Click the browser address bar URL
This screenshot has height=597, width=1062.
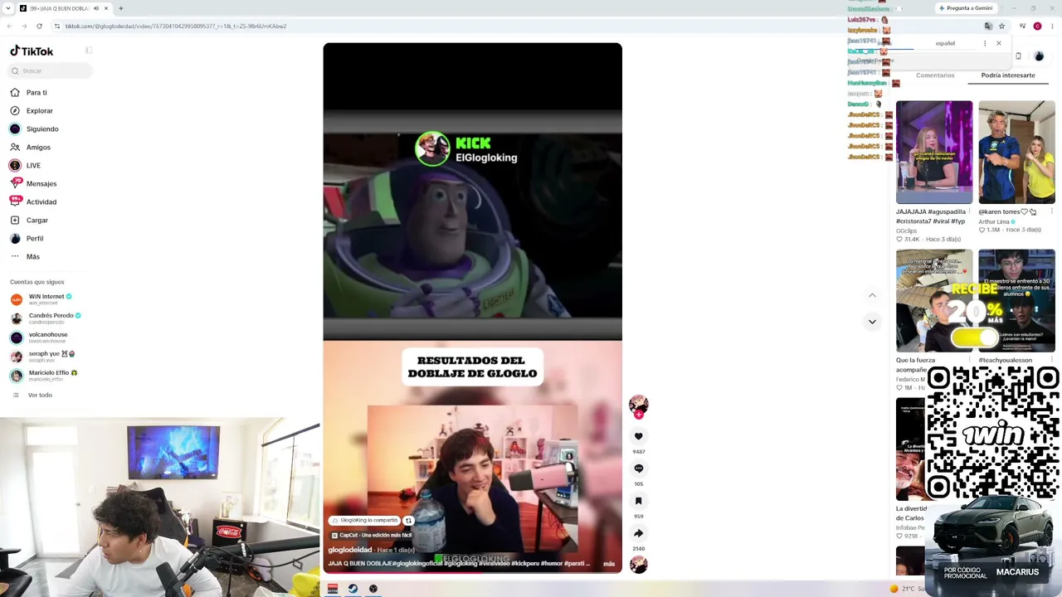(x=176, y=27)
